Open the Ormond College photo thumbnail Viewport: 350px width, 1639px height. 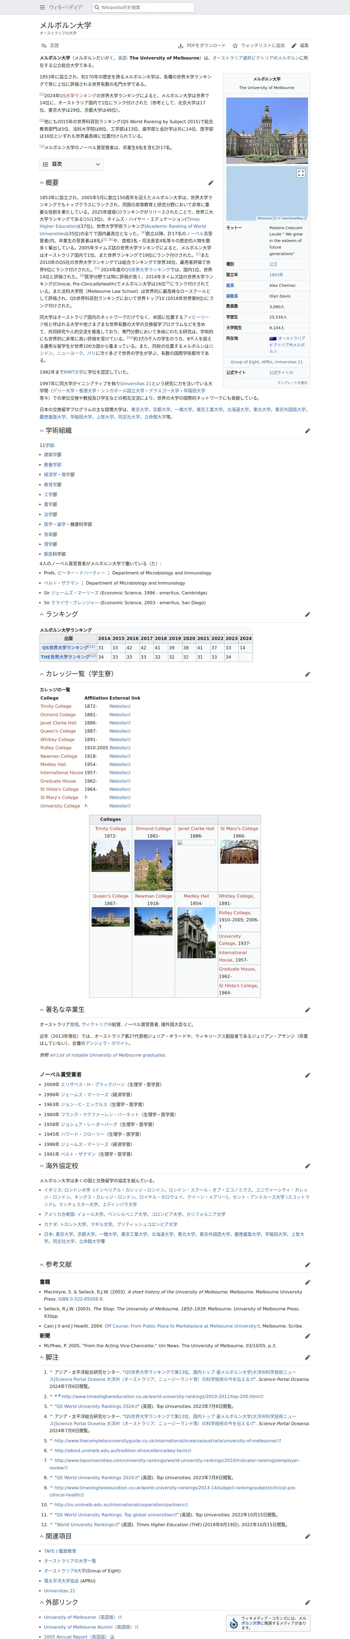click(x=153, y=865)
